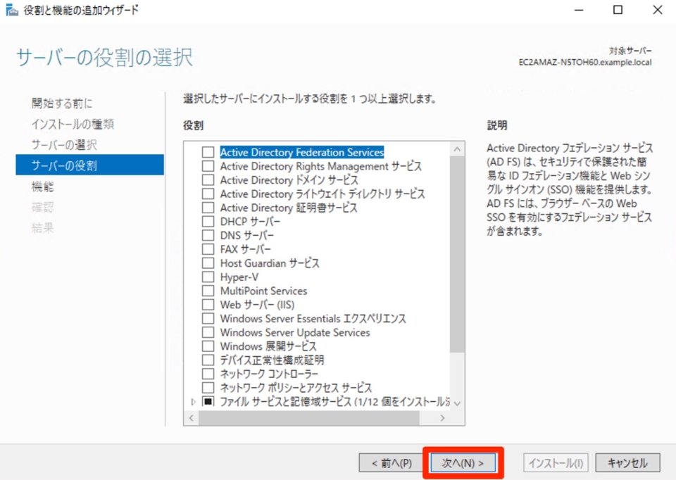Enable ネットワーク ポリシーとアクセス サービス checkbox
Viewport: 676px width, 480px height.
pos(208,387)
